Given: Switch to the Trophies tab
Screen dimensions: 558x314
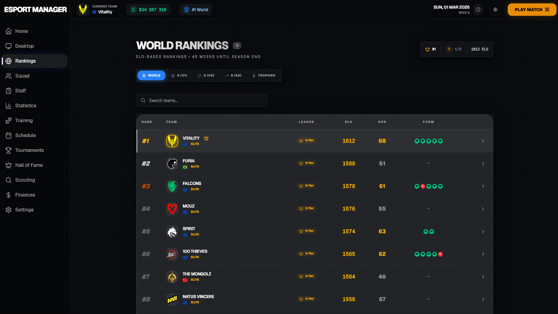Looking at the screenshot, I should pos(263,75).
